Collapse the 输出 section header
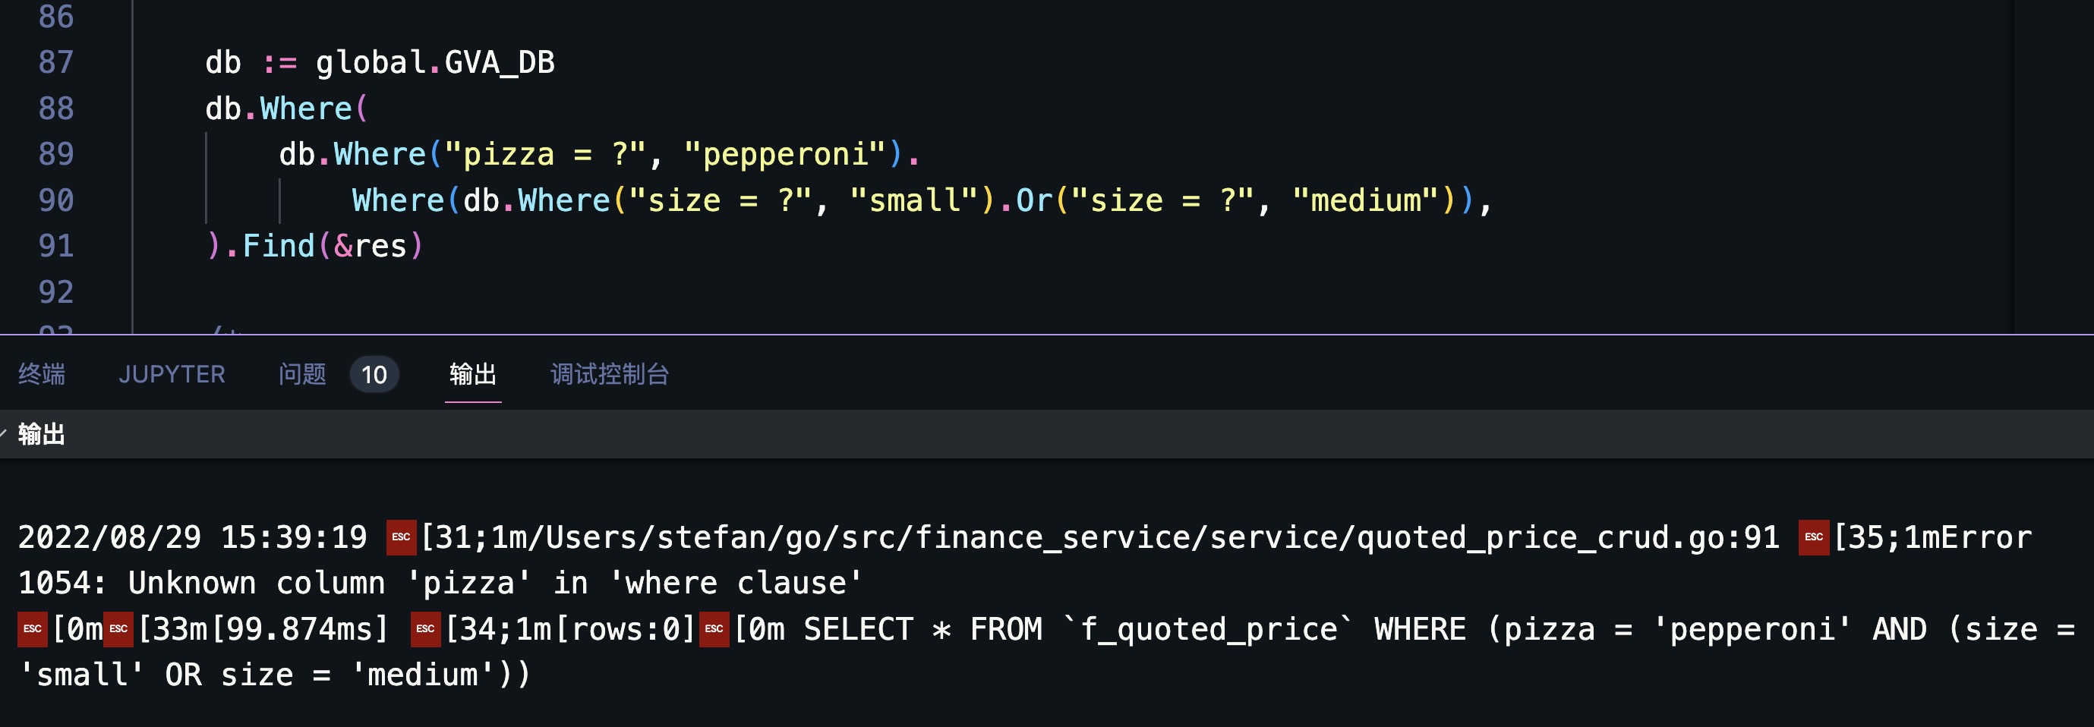The width and height of the screenshot is (2094, 727). coord(43,435)
